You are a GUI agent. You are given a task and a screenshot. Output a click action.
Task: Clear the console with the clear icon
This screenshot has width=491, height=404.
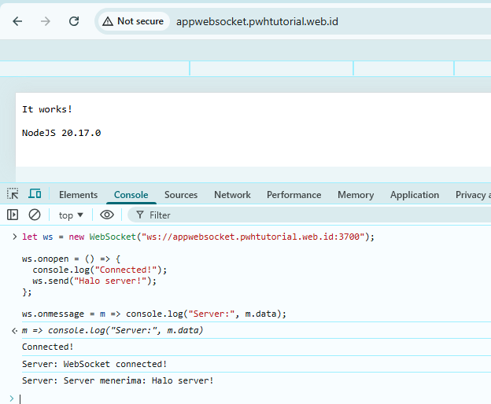[x=35, y=215]
